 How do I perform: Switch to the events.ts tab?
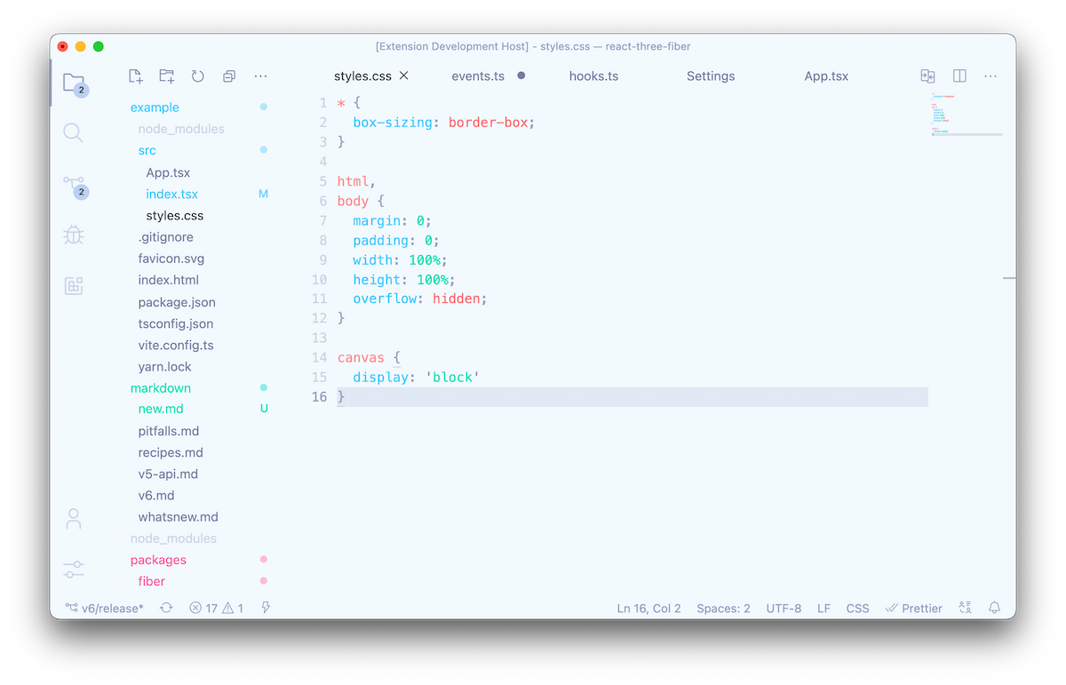click(478, 76)
